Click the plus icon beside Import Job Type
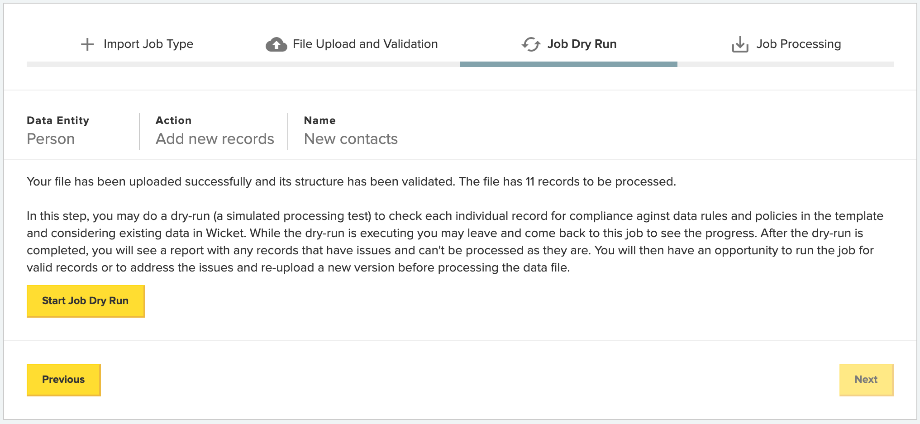This screenshot has height=424, width=920. (87, 44)
